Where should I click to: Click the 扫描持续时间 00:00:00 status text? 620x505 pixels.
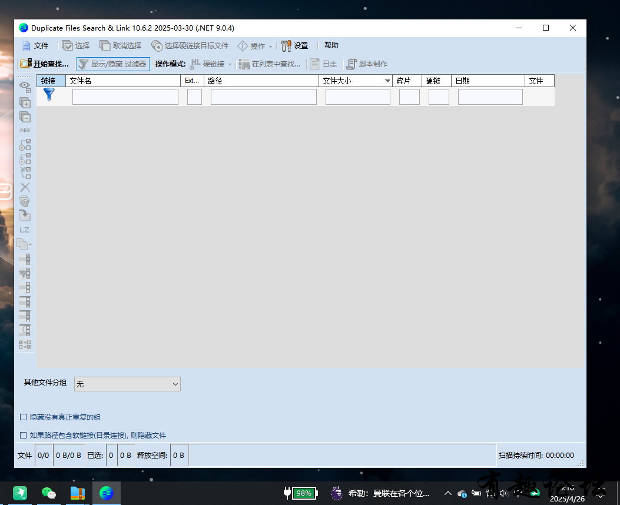tap(536, 456)
